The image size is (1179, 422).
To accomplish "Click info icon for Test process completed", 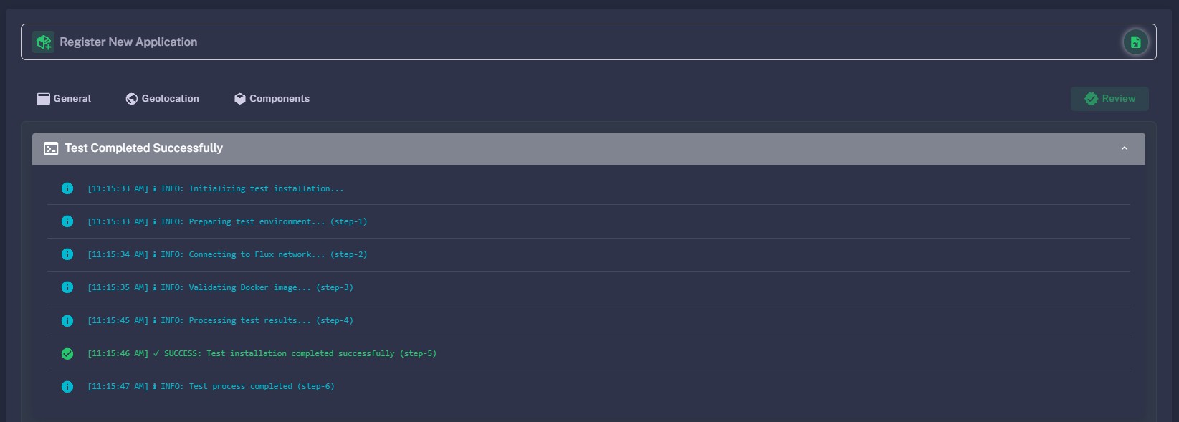I will [x=67, y=387].
